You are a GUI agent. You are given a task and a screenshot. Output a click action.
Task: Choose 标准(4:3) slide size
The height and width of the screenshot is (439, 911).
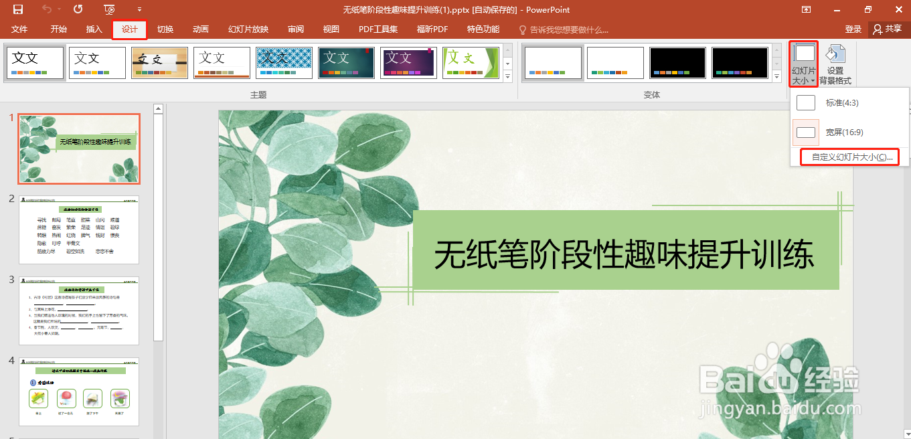tap(850, 103)
